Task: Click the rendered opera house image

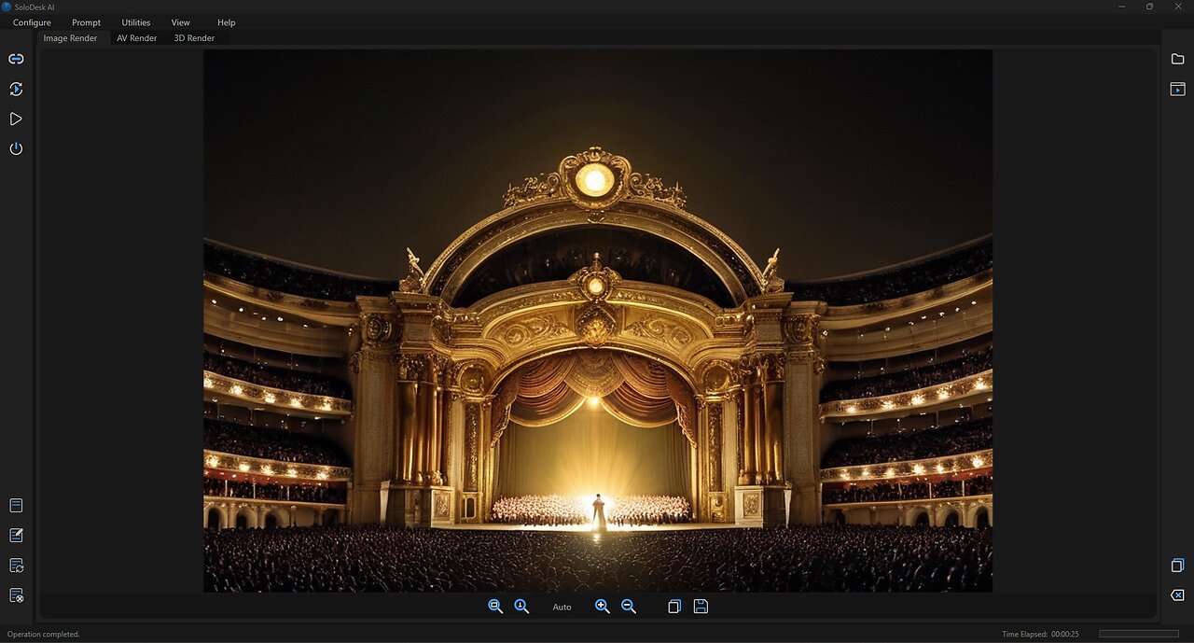Action: (598, 320)
